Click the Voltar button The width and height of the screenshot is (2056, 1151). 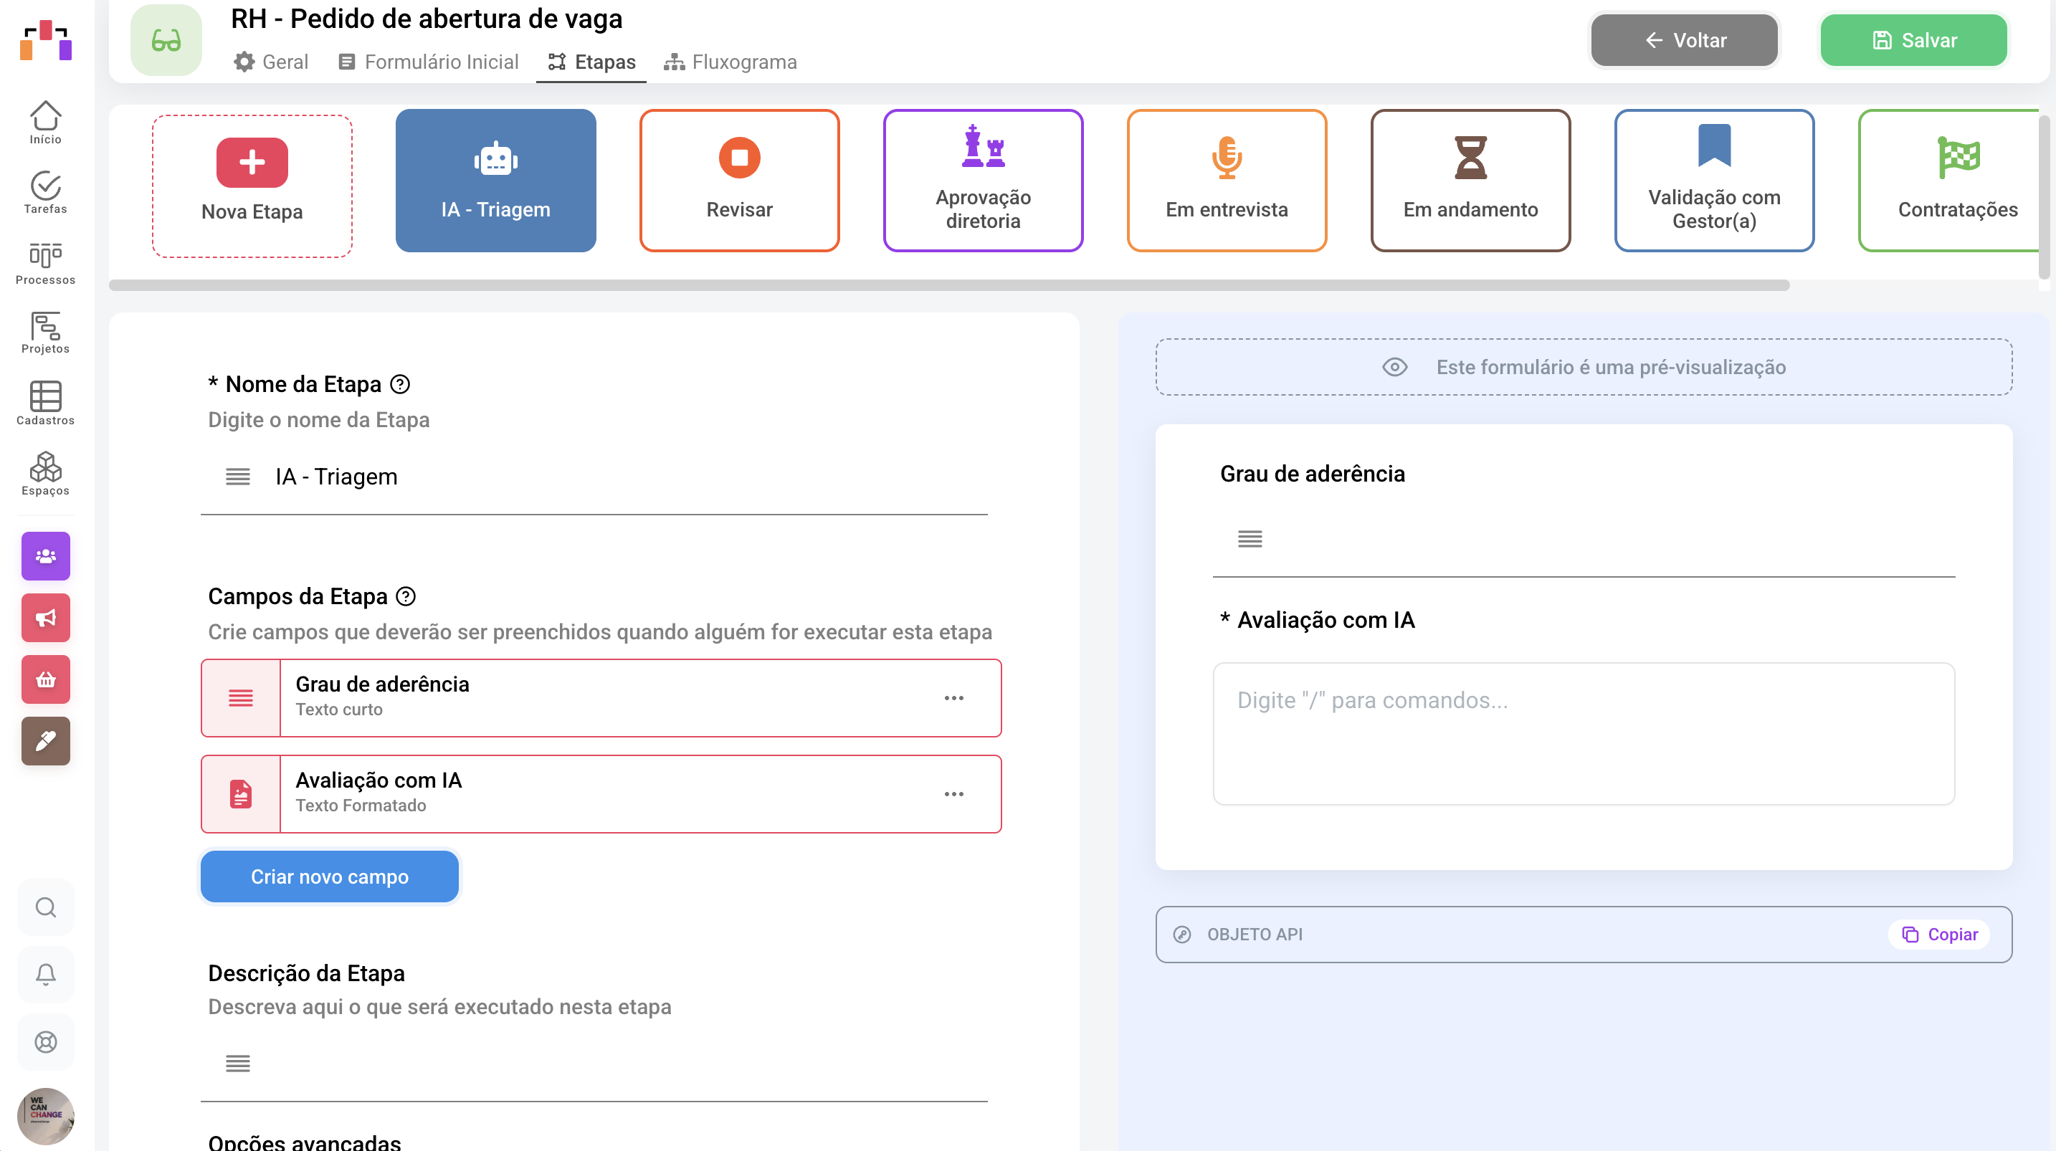click(x=1684, y=40)
